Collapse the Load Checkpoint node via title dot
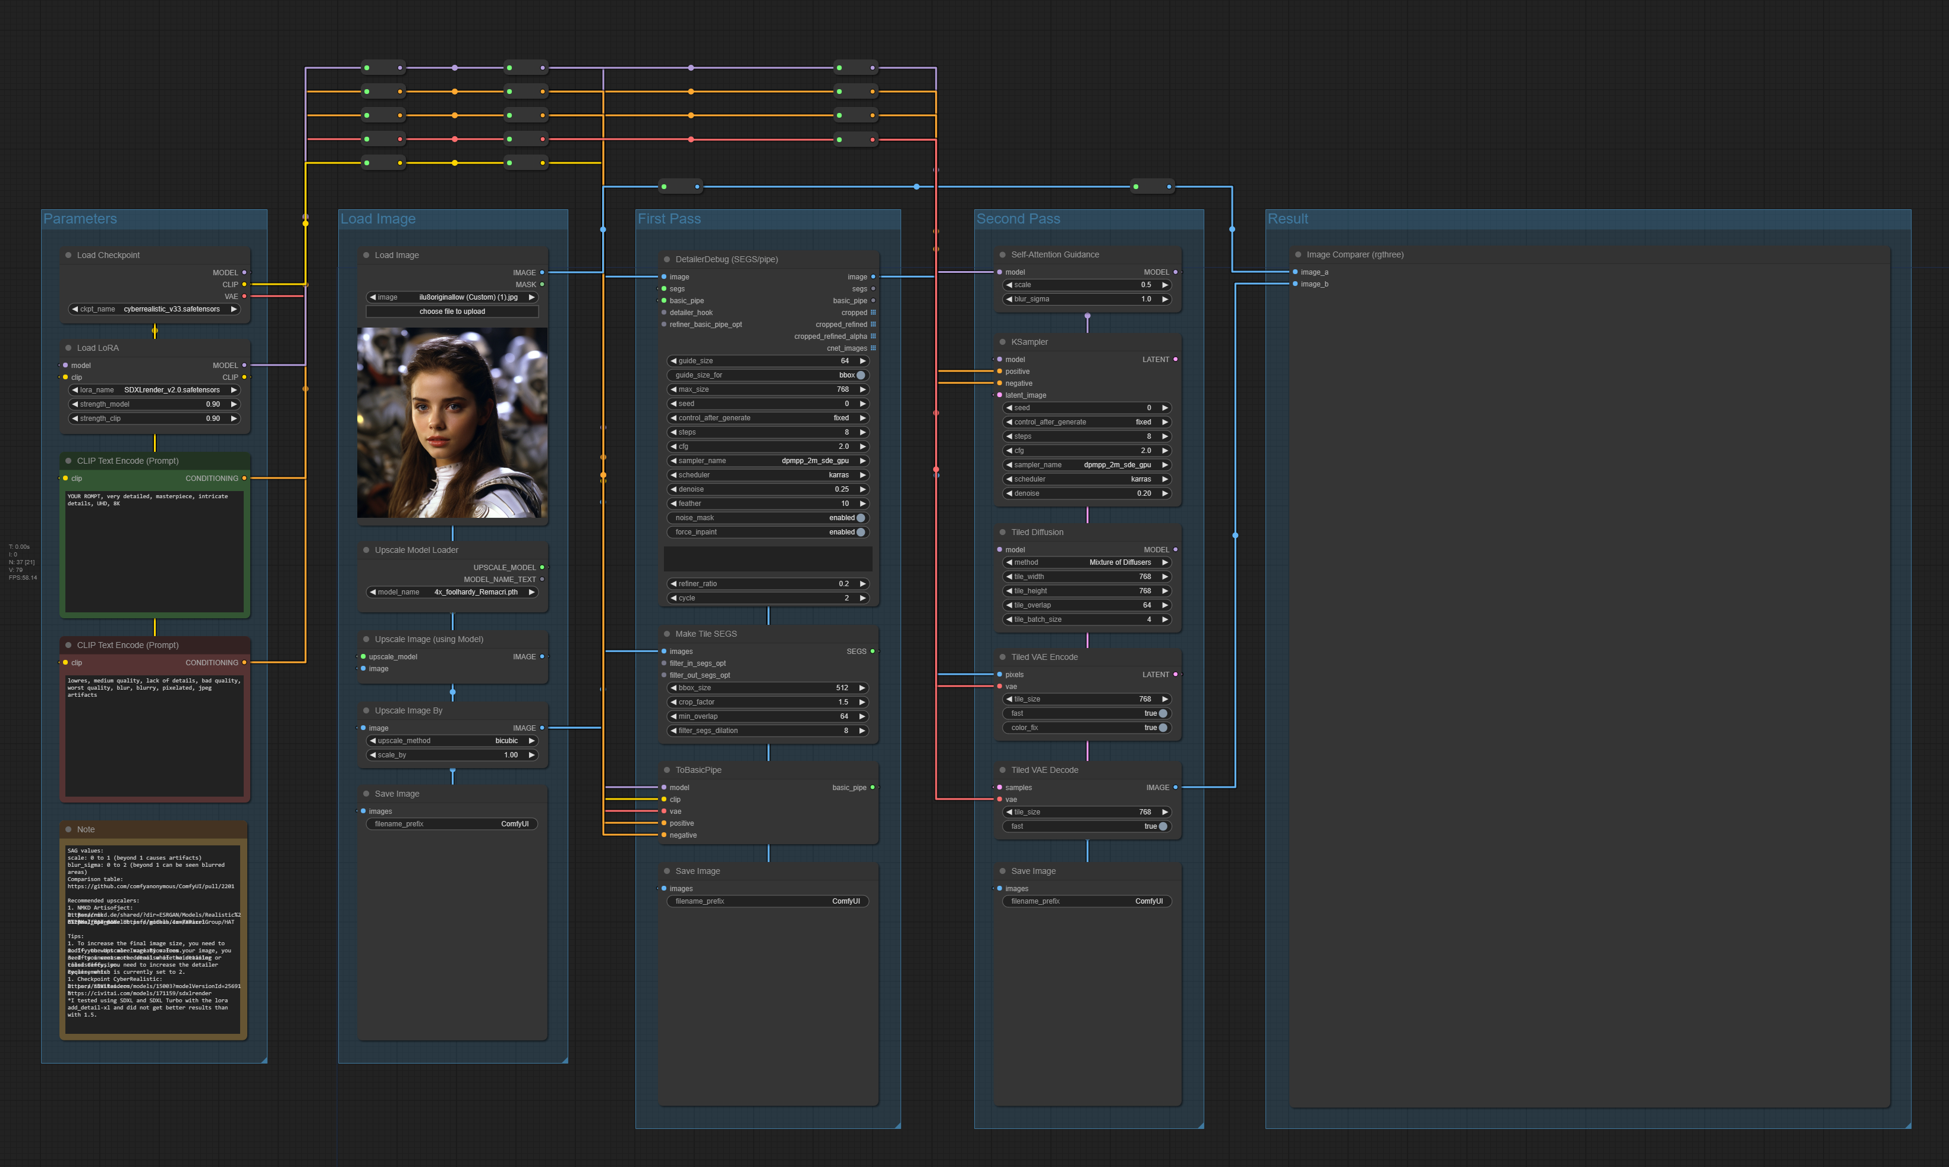Image resolution: width=1949 pixels, height=1167 pixels. point(68,255)
